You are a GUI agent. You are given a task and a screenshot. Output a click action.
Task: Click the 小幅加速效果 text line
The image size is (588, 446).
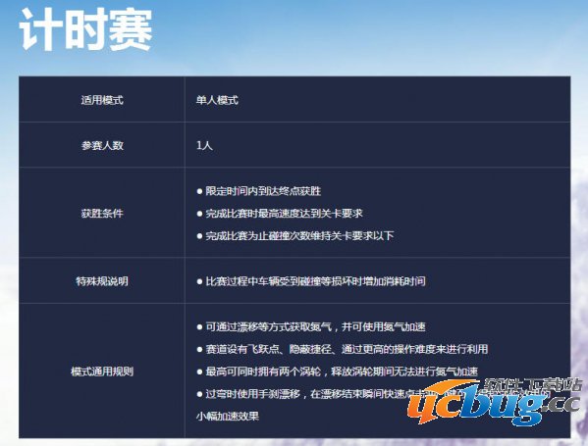[228, 416]
